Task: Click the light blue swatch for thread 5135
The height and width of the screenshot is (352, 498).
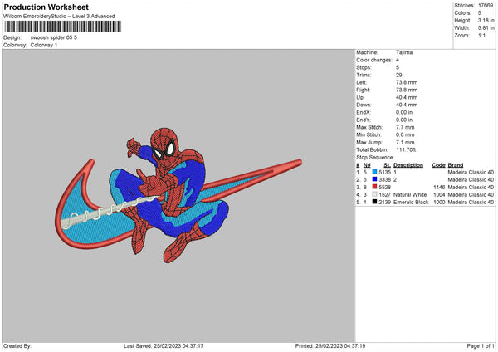Action: [375, 172]
